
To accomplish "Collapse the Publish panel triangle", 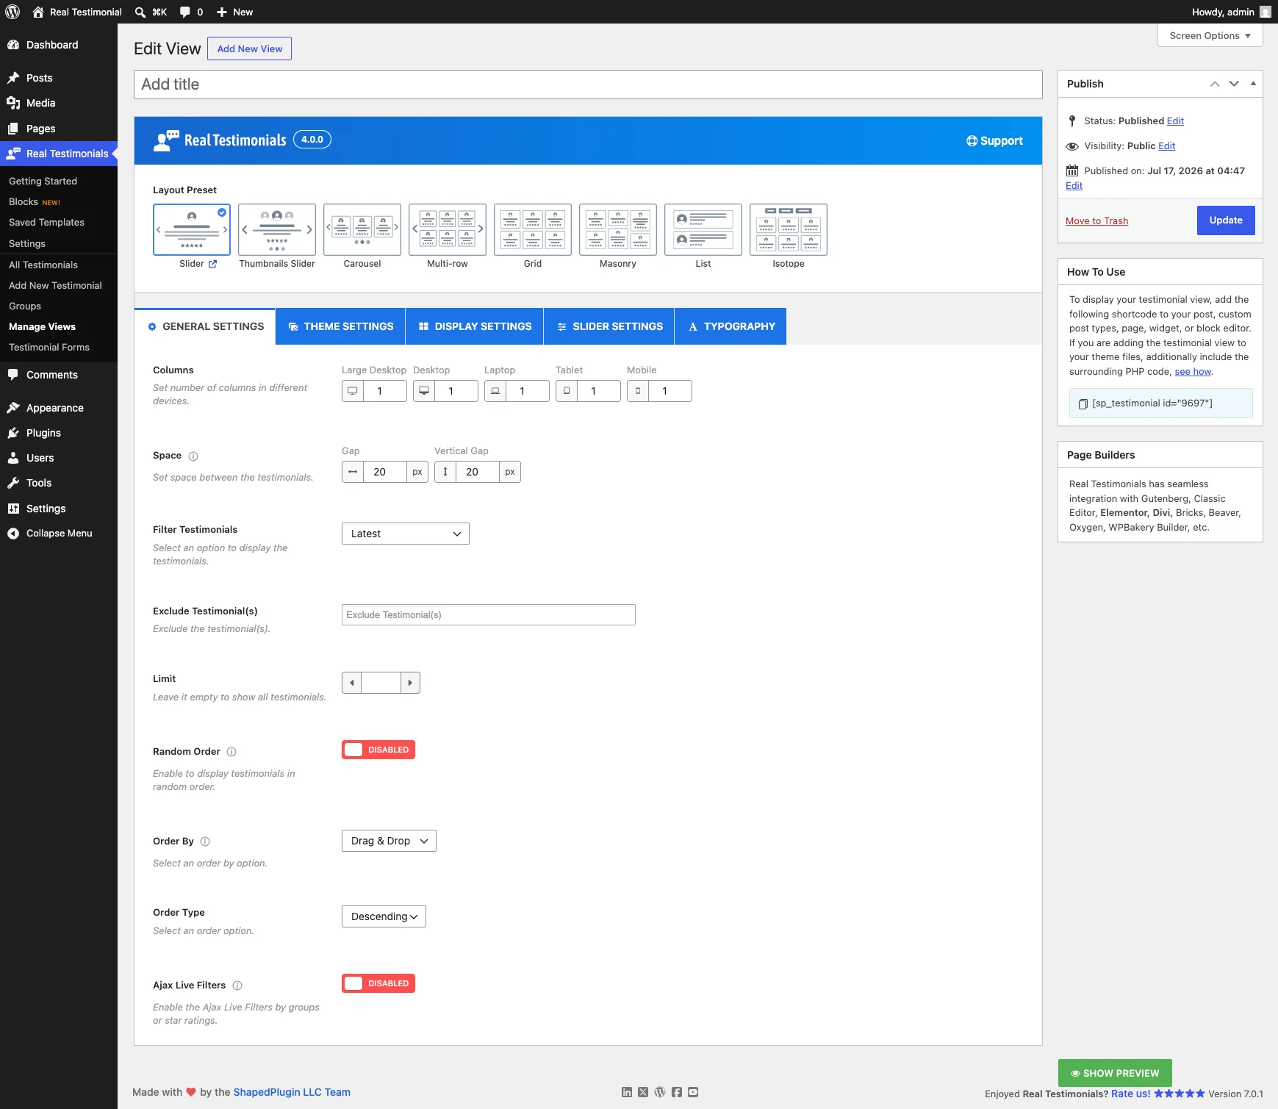I will click(x=1253, y=84).
